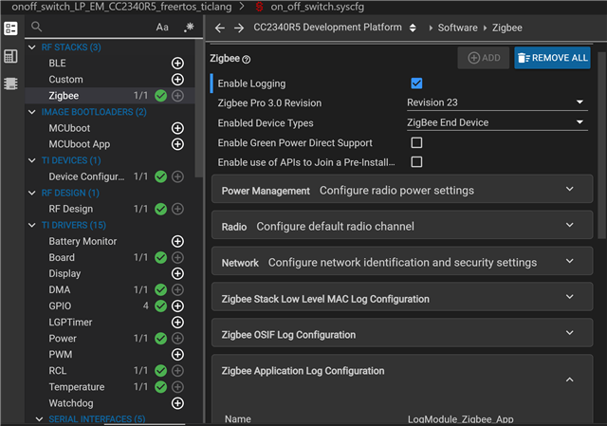Image resolution: width=607 pixels, height=426 pixels.
Task: Collapse Zigbee Application Log Configuration
Action: pyautogui.click(x=569, y=380)
